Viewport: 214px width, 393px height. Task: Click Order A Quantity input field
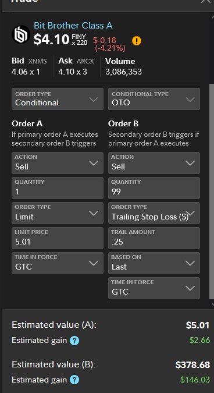(58, 188)
